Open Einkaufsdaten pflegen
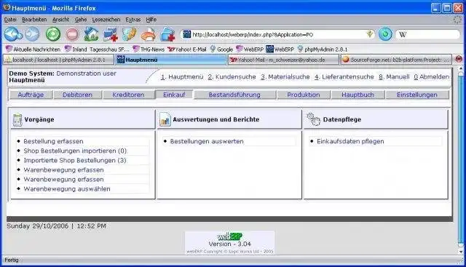This screenshot has height=267, width=466. (350, 141)
